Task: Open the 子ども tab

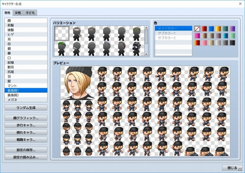Action: tap(30, 13)
